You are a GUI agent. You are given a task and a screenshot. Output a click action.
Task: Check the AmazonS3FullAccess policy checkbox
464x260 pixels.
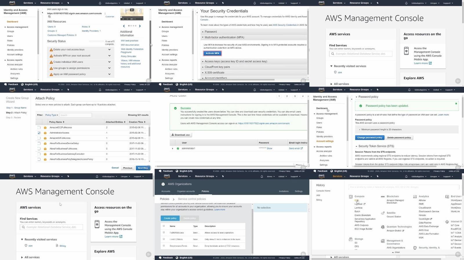point(39,138)
